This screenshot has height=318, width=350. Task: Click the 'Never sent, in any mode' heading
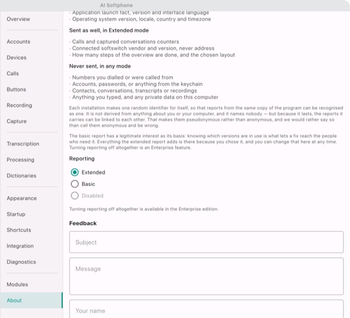(100, 66)
